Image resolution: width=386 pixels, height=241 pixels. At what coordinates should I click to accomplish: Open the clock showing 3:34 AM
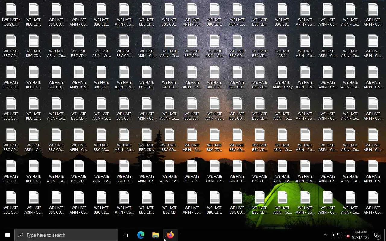coord(360,235)
